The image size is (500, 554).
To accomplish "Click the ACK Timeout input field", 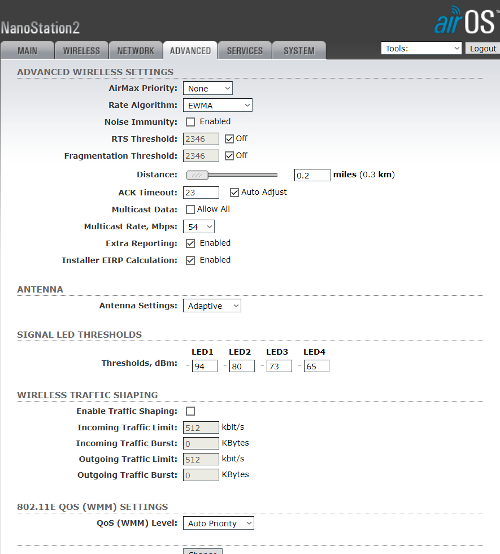I will tap(201, 193).
